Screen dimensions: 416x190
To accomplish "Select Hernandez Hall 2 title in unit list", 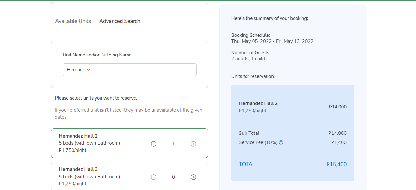I will 78,136.
